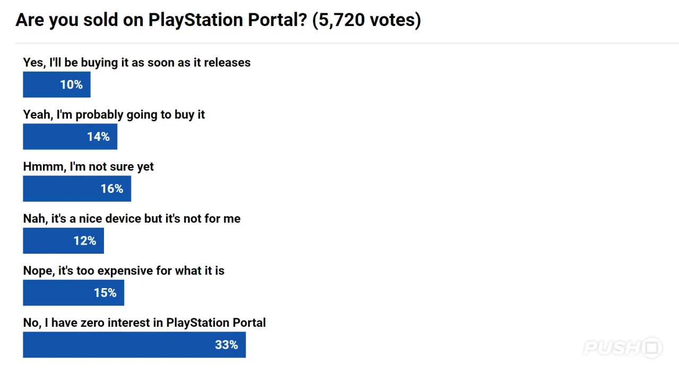Viewport: 679px width, 375px height.
Task: Click the '15%' percentage label
Action: pos(105,293)
